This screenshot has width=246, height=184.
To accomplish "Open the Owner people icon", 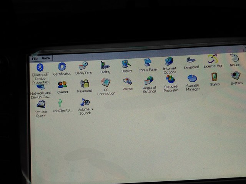I will click(62, 85).
